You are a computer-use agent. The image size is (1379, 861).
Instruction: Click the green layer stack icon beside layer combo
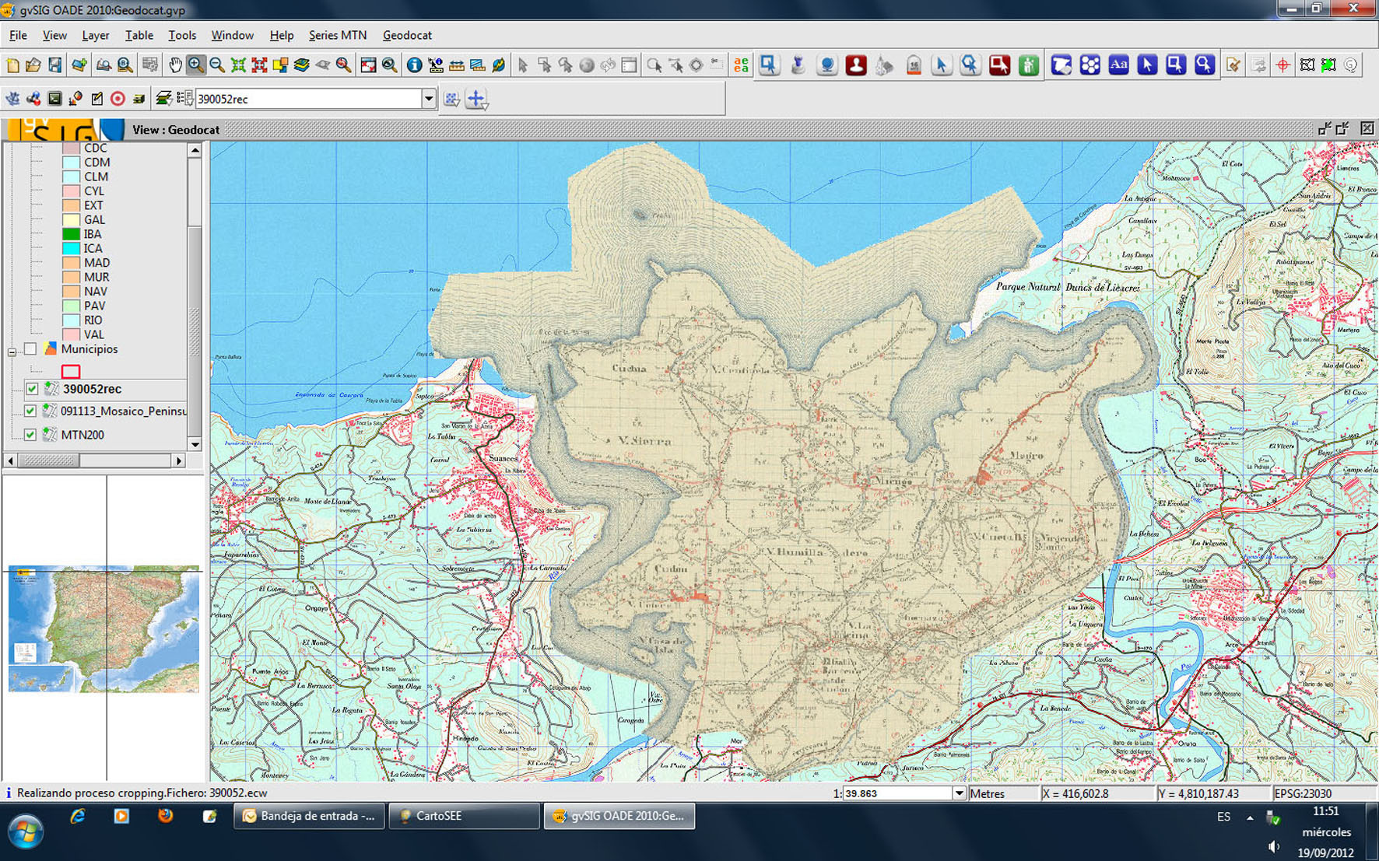point(163,99)
